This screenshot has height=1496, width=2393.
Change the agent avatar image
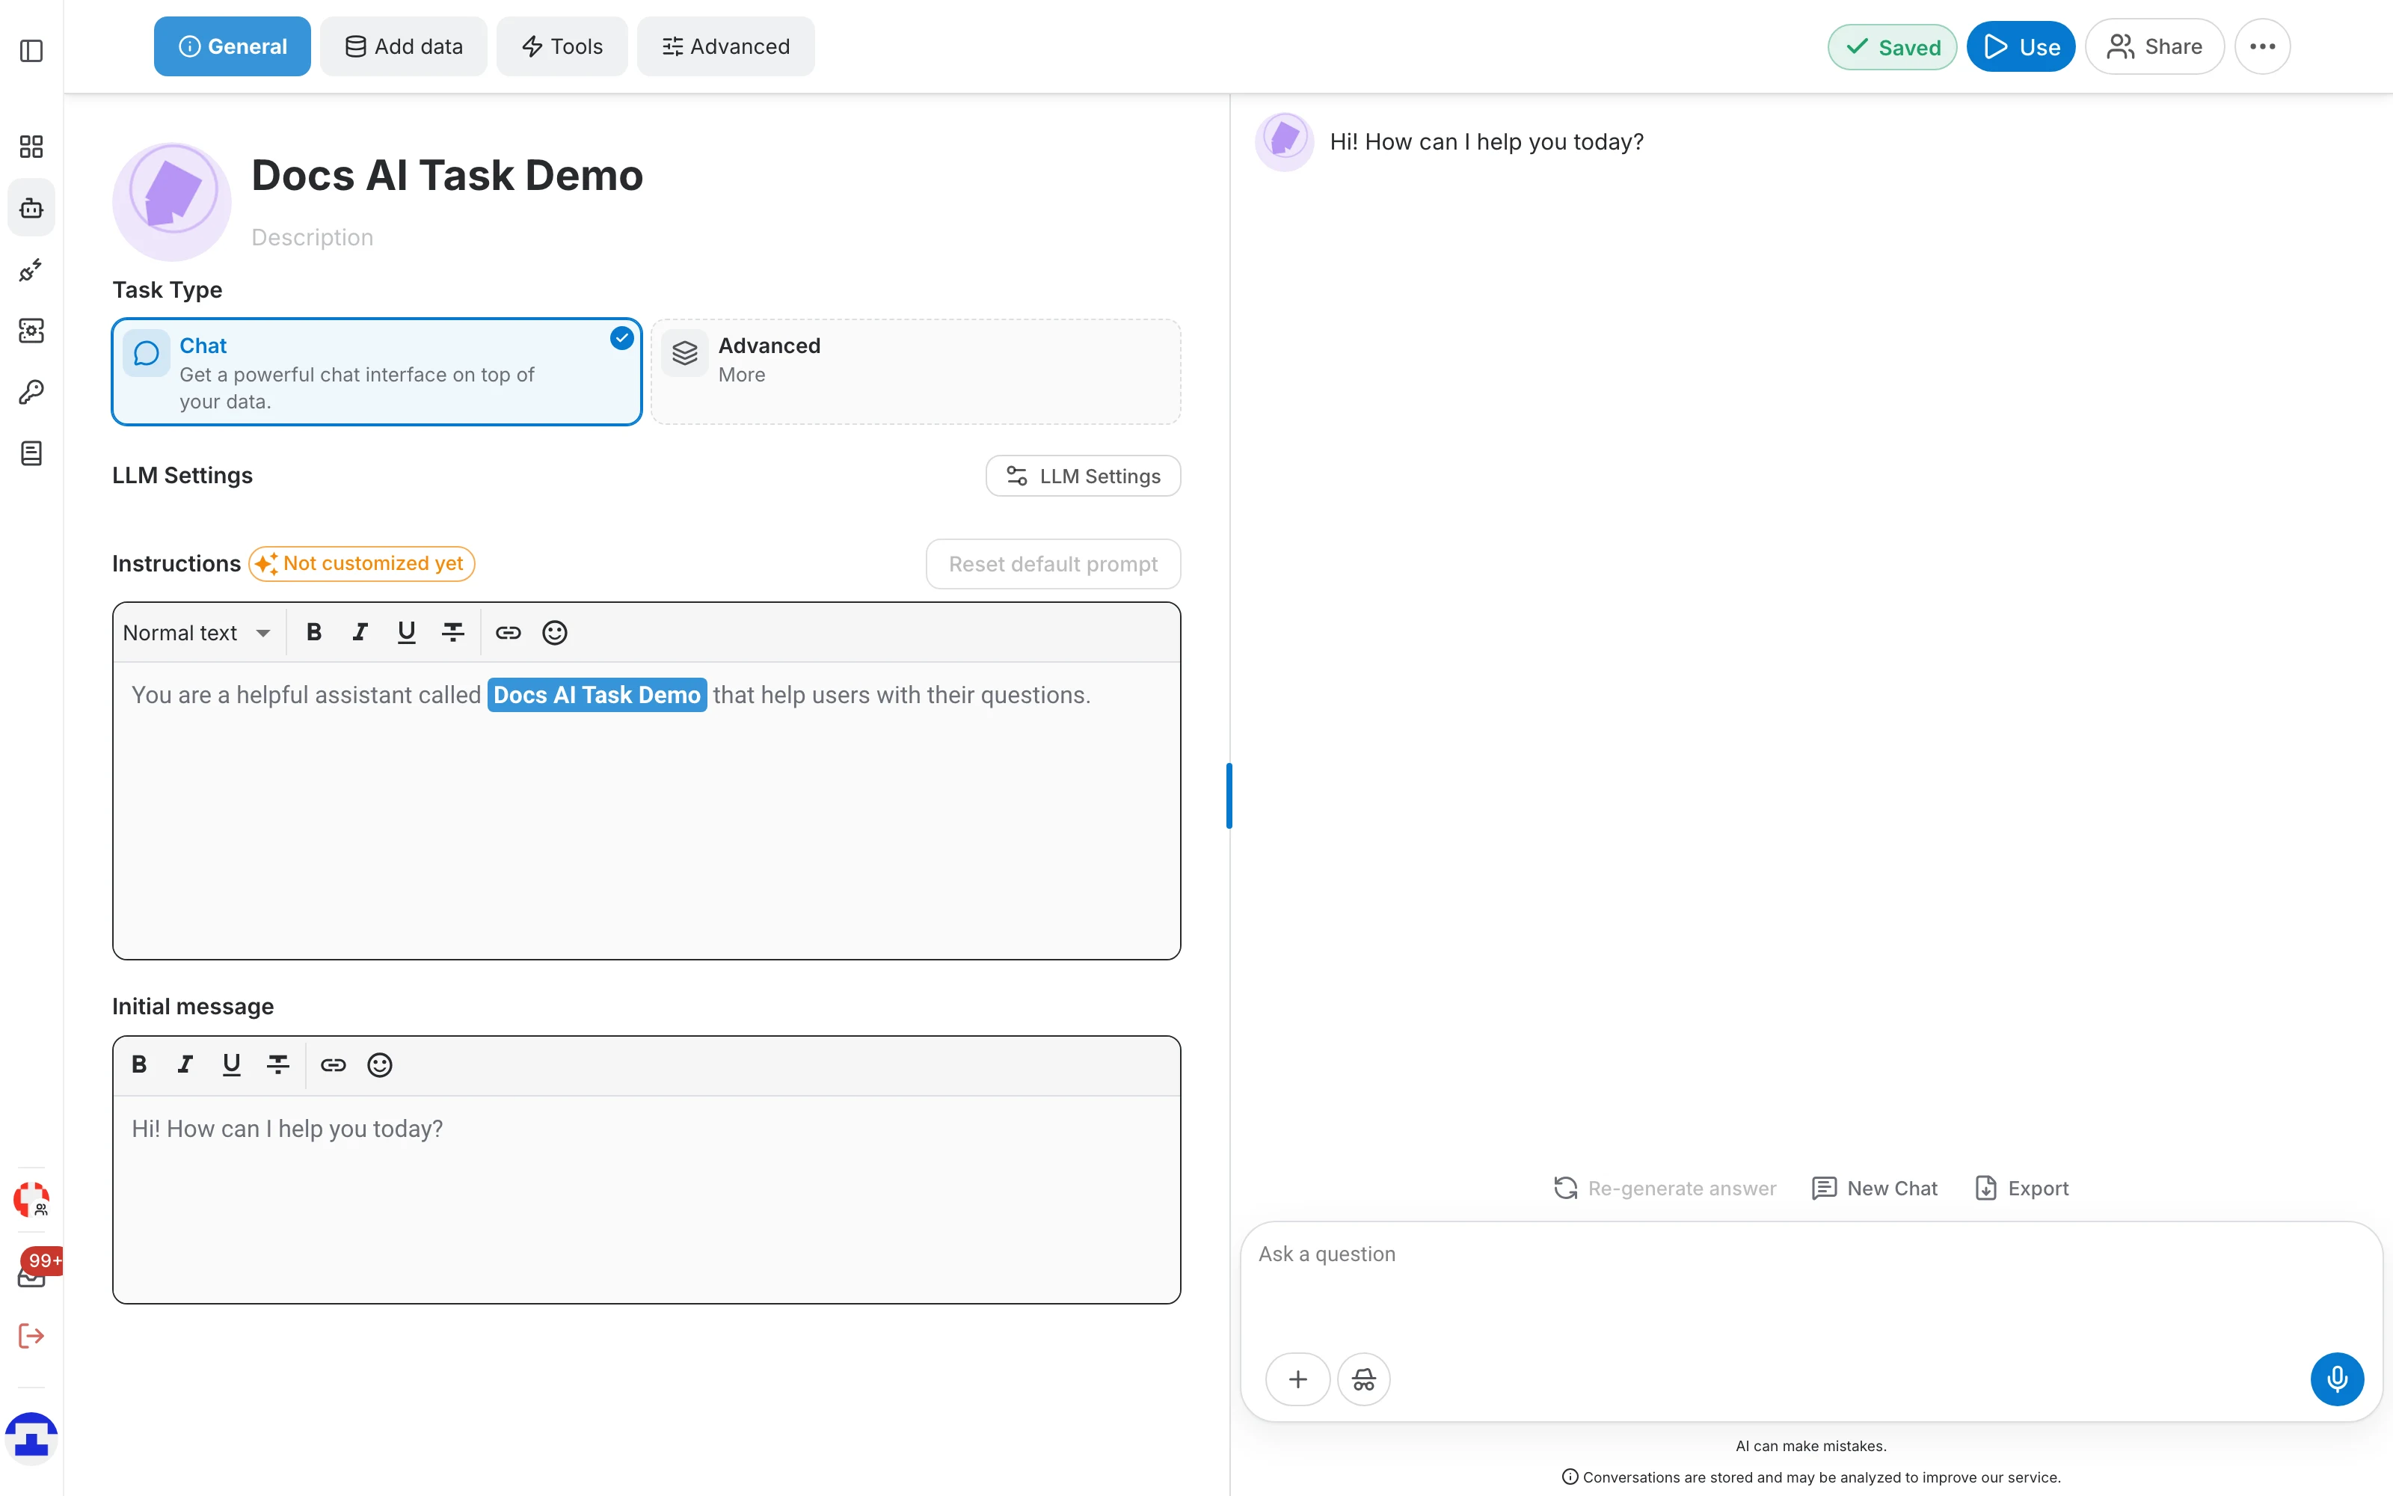[x=172, y=202]
